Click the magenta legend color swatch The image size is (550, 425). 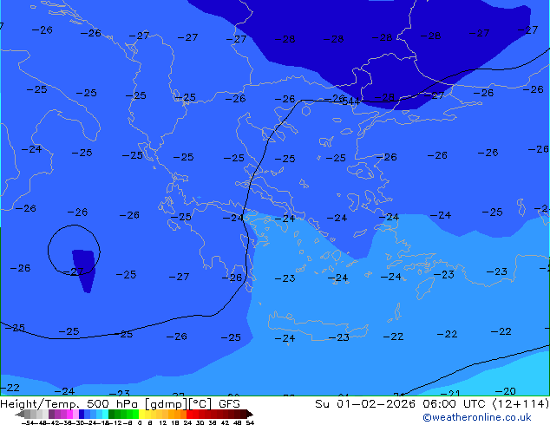69,414
